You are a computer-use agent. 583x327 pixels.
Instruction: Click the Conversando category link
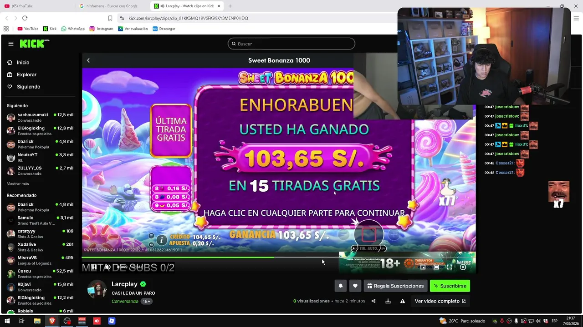[125, 301]
